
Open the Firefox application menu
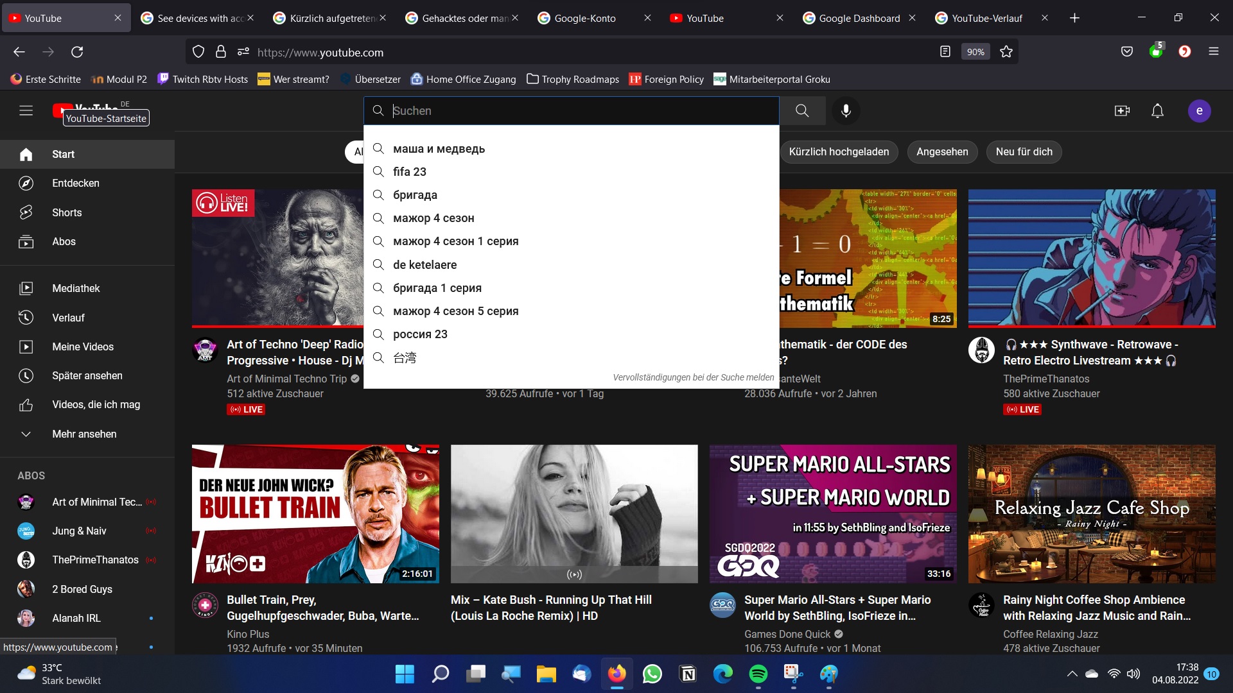tap(1213, 52)
